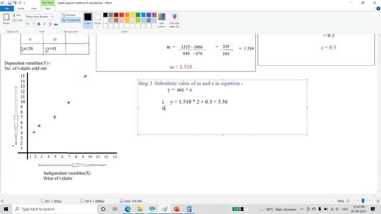Pick the black palette color
Image resolution: width=381 pixels, height=214 pixels.
[x=105, y=15]
